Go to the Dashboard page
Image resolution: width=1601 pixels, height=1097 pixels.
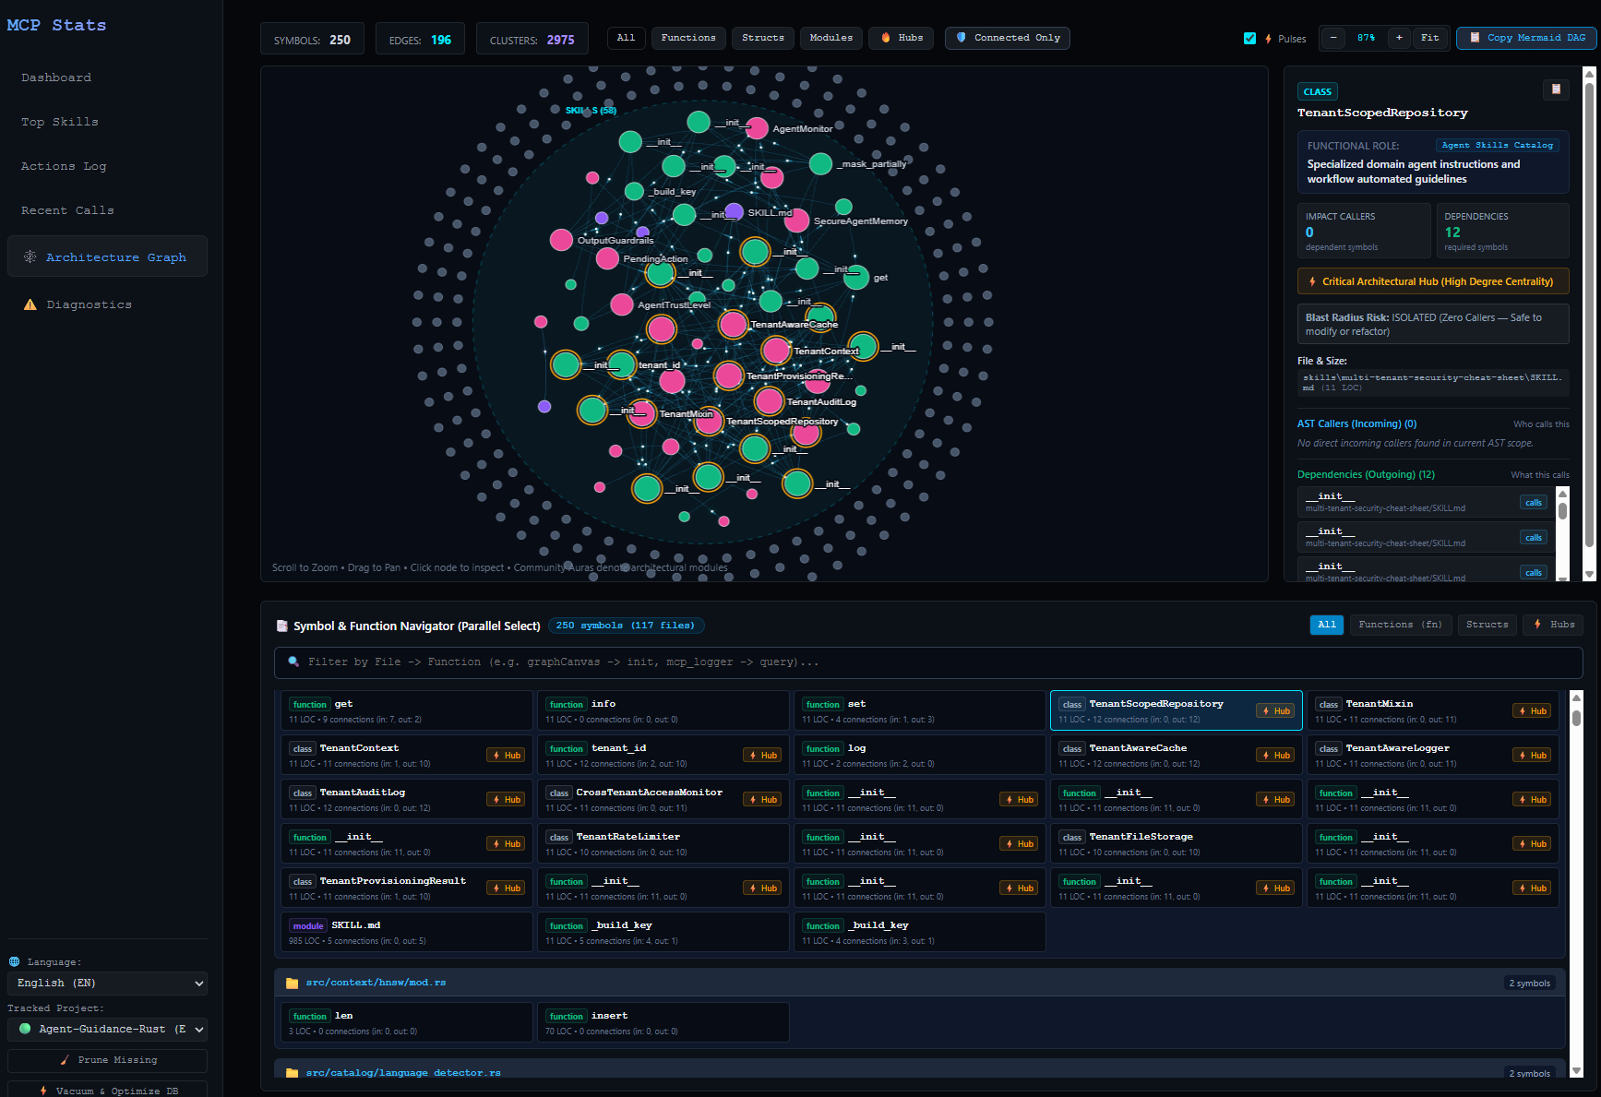56,78
